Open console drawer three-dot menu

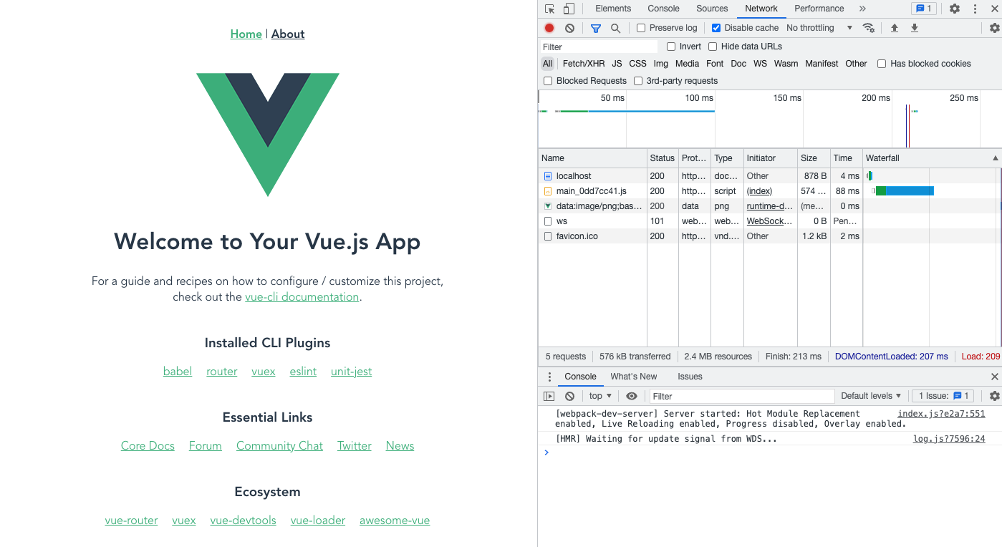(x=549, y=377)
